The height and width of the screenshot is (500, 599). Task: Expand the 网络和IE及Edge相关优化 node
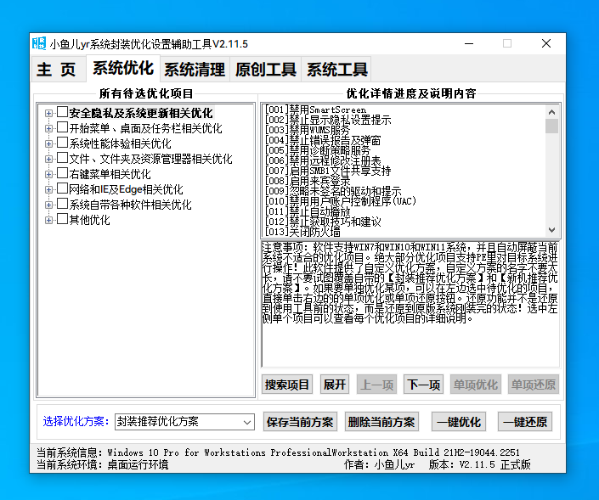(x=48, y=189)
